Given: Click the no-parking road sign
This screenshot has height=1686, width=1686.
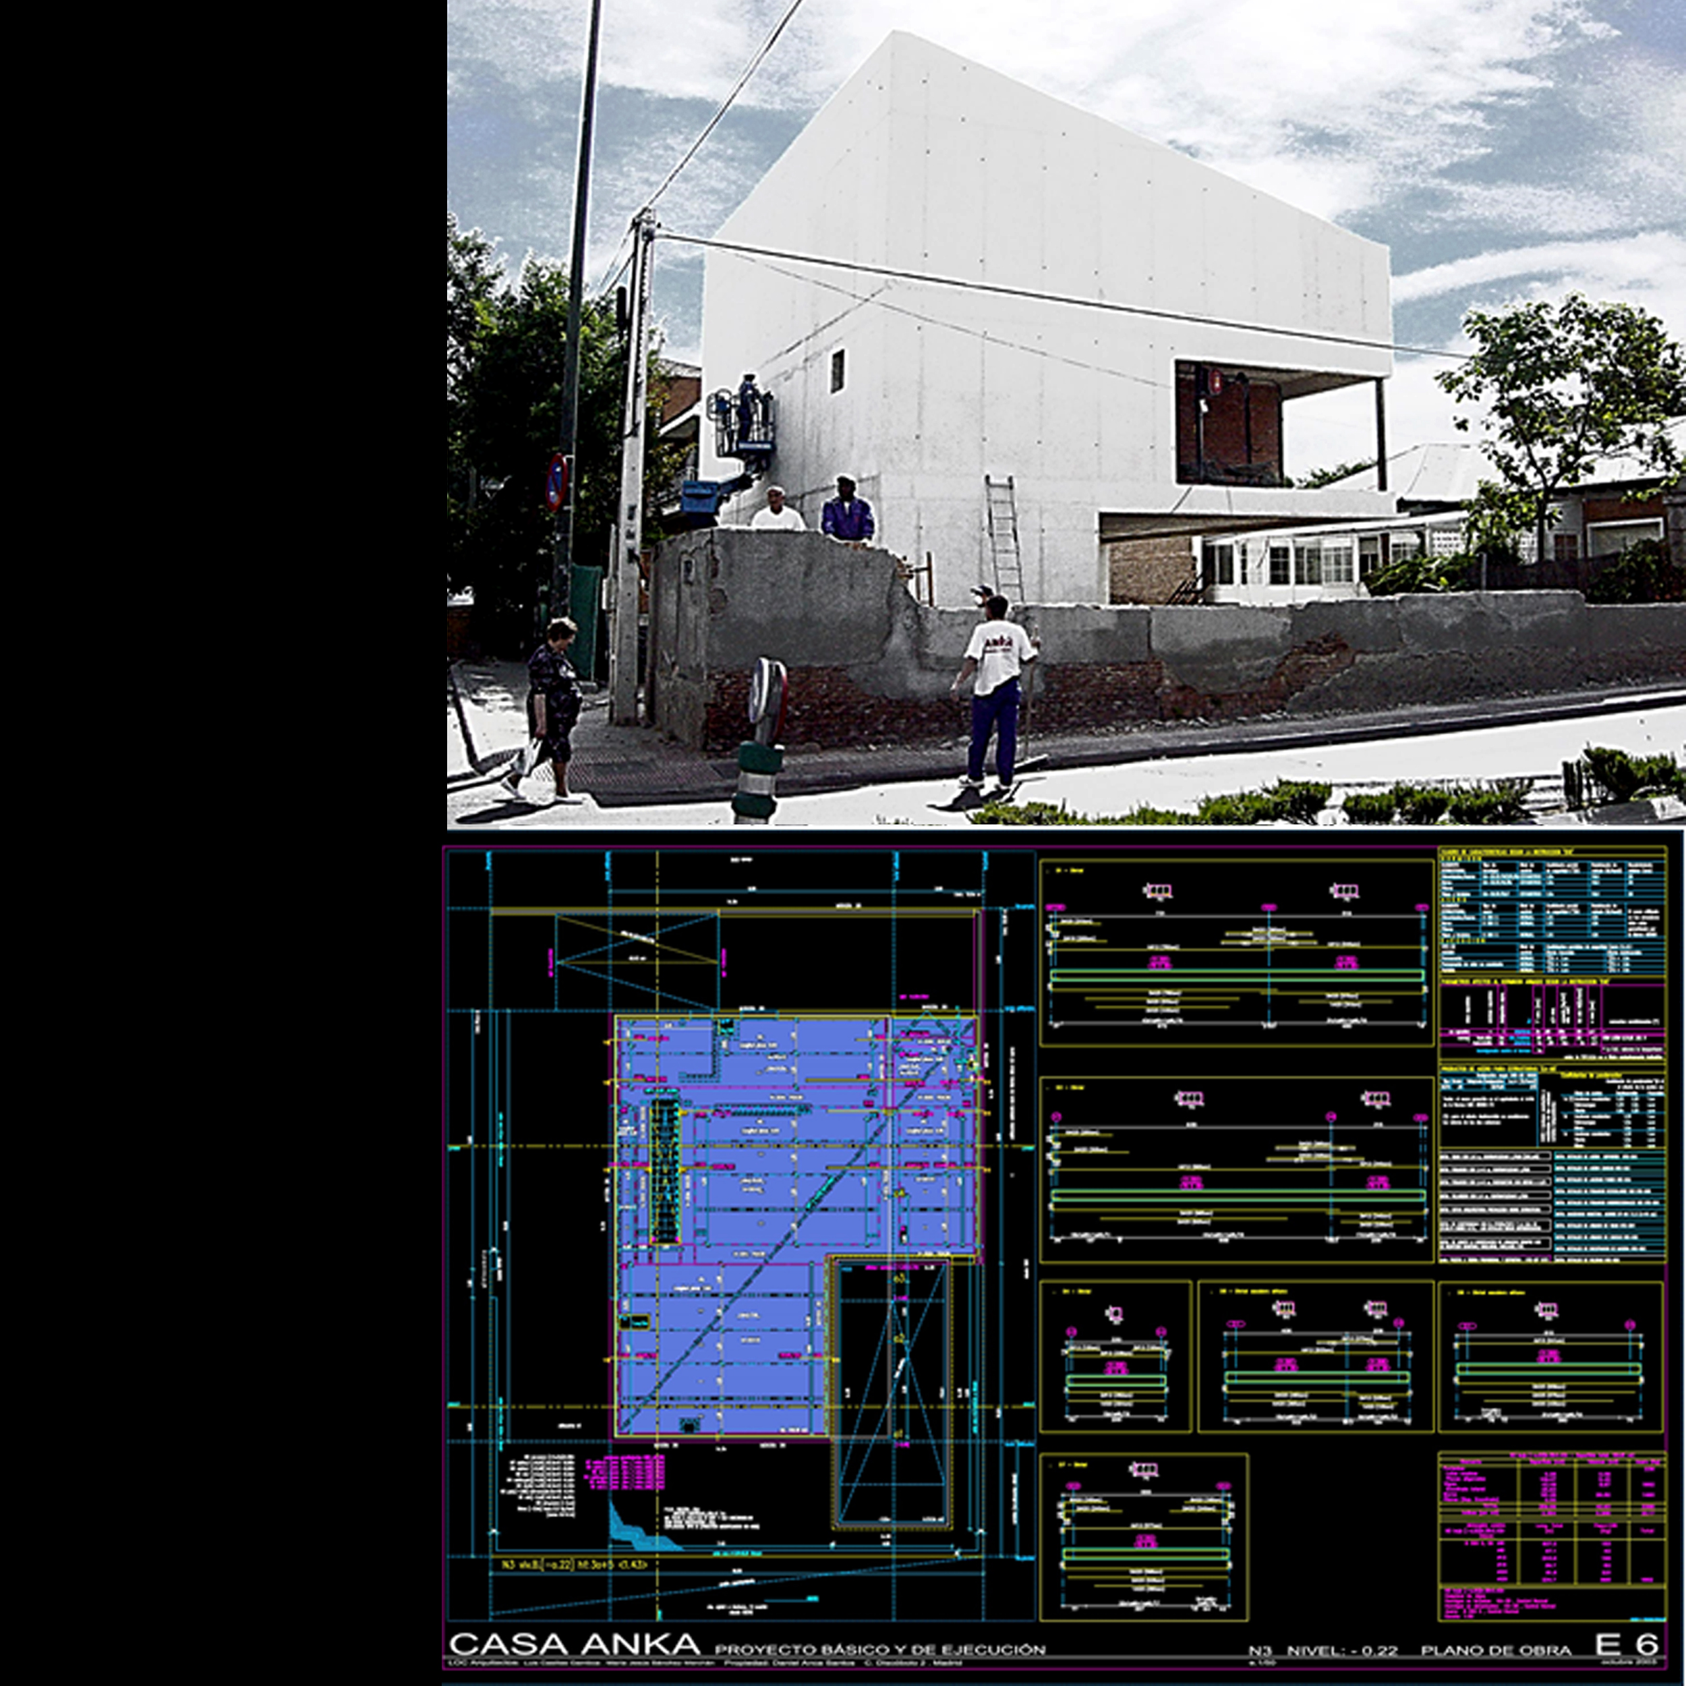Looking at the screenshot, I should [556, 483].
